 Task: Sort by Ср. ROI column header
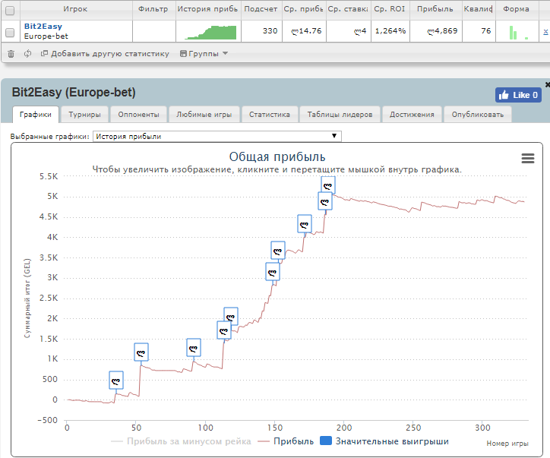tap(390, 9)
